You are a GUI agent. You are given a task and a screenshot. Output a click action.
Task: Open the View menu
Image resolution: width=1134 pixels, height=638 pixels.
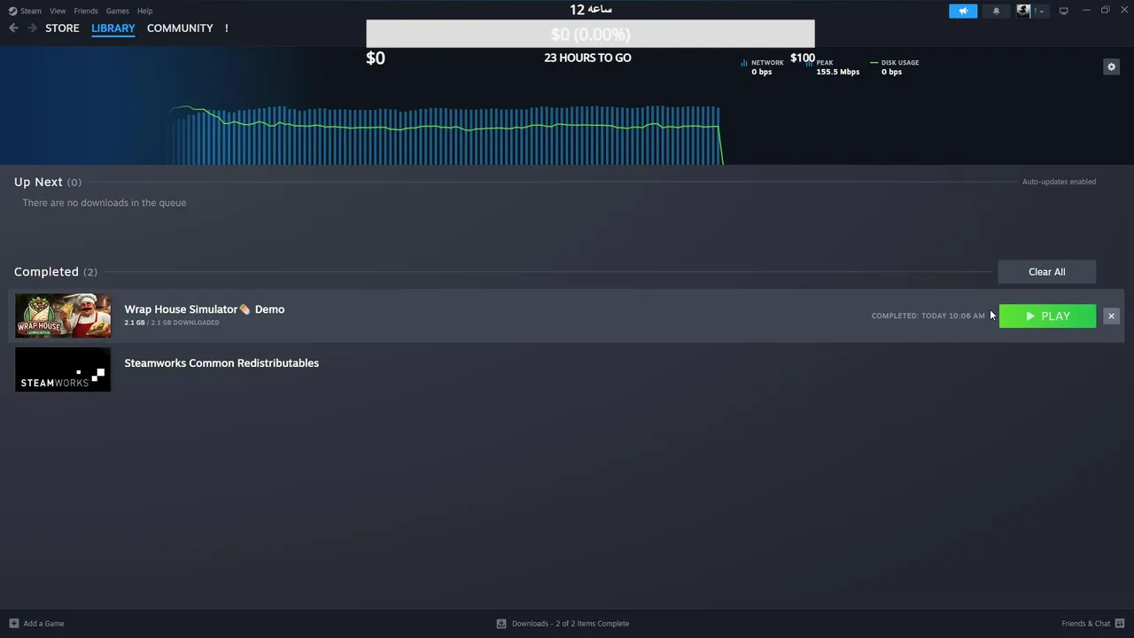tap(58, 11)
